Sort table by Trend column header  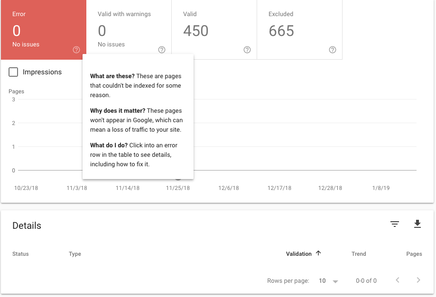pyautogui.click(x=359, y=254)
